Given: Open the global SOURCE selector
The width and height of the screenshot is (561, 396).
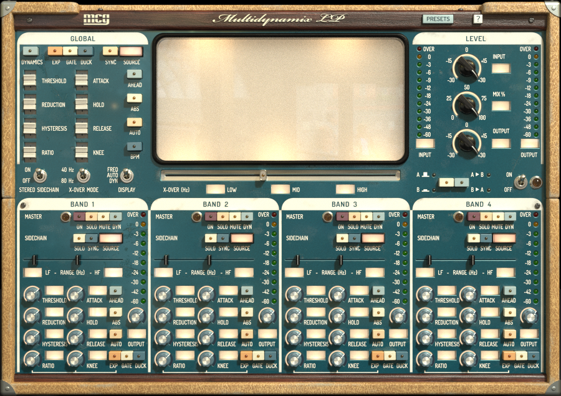Looking at the screenshot, I should click(131, 52).
